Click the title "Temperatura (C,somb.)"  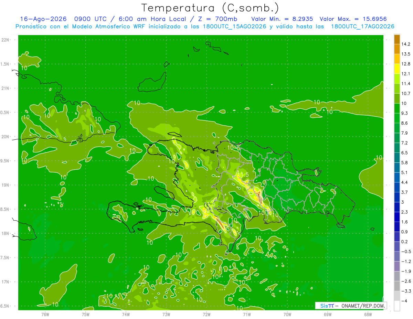coord(210,8)
